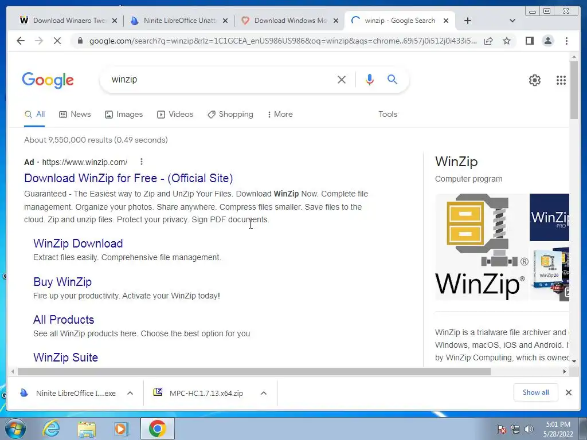Screen dimensions: 587x440
Task: Open the Windows Start menu
Action: 15,429
